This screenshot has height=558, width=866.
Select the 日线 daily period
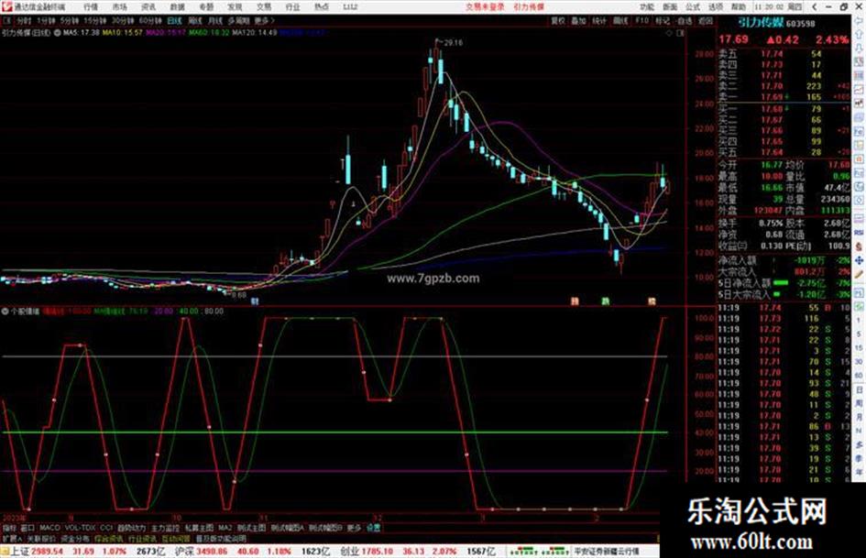pyautogui.click(x=174, y=20)
